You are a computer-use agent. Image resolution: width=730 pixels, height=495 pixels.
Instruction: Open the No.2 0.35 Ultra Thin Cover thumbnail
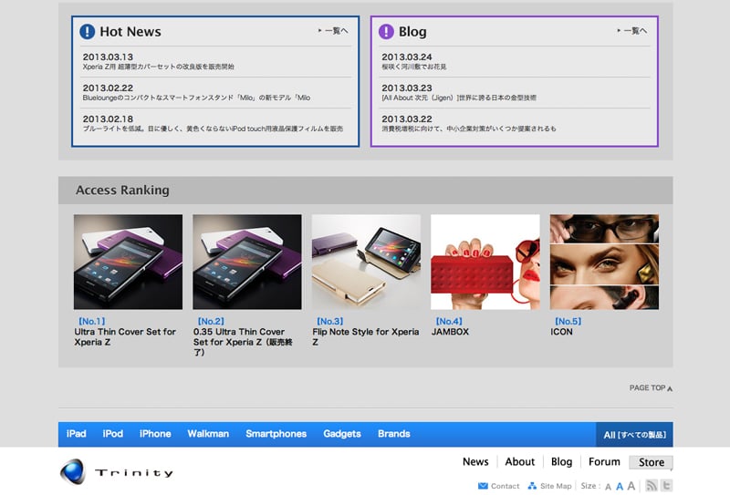[x=247, y=262]
